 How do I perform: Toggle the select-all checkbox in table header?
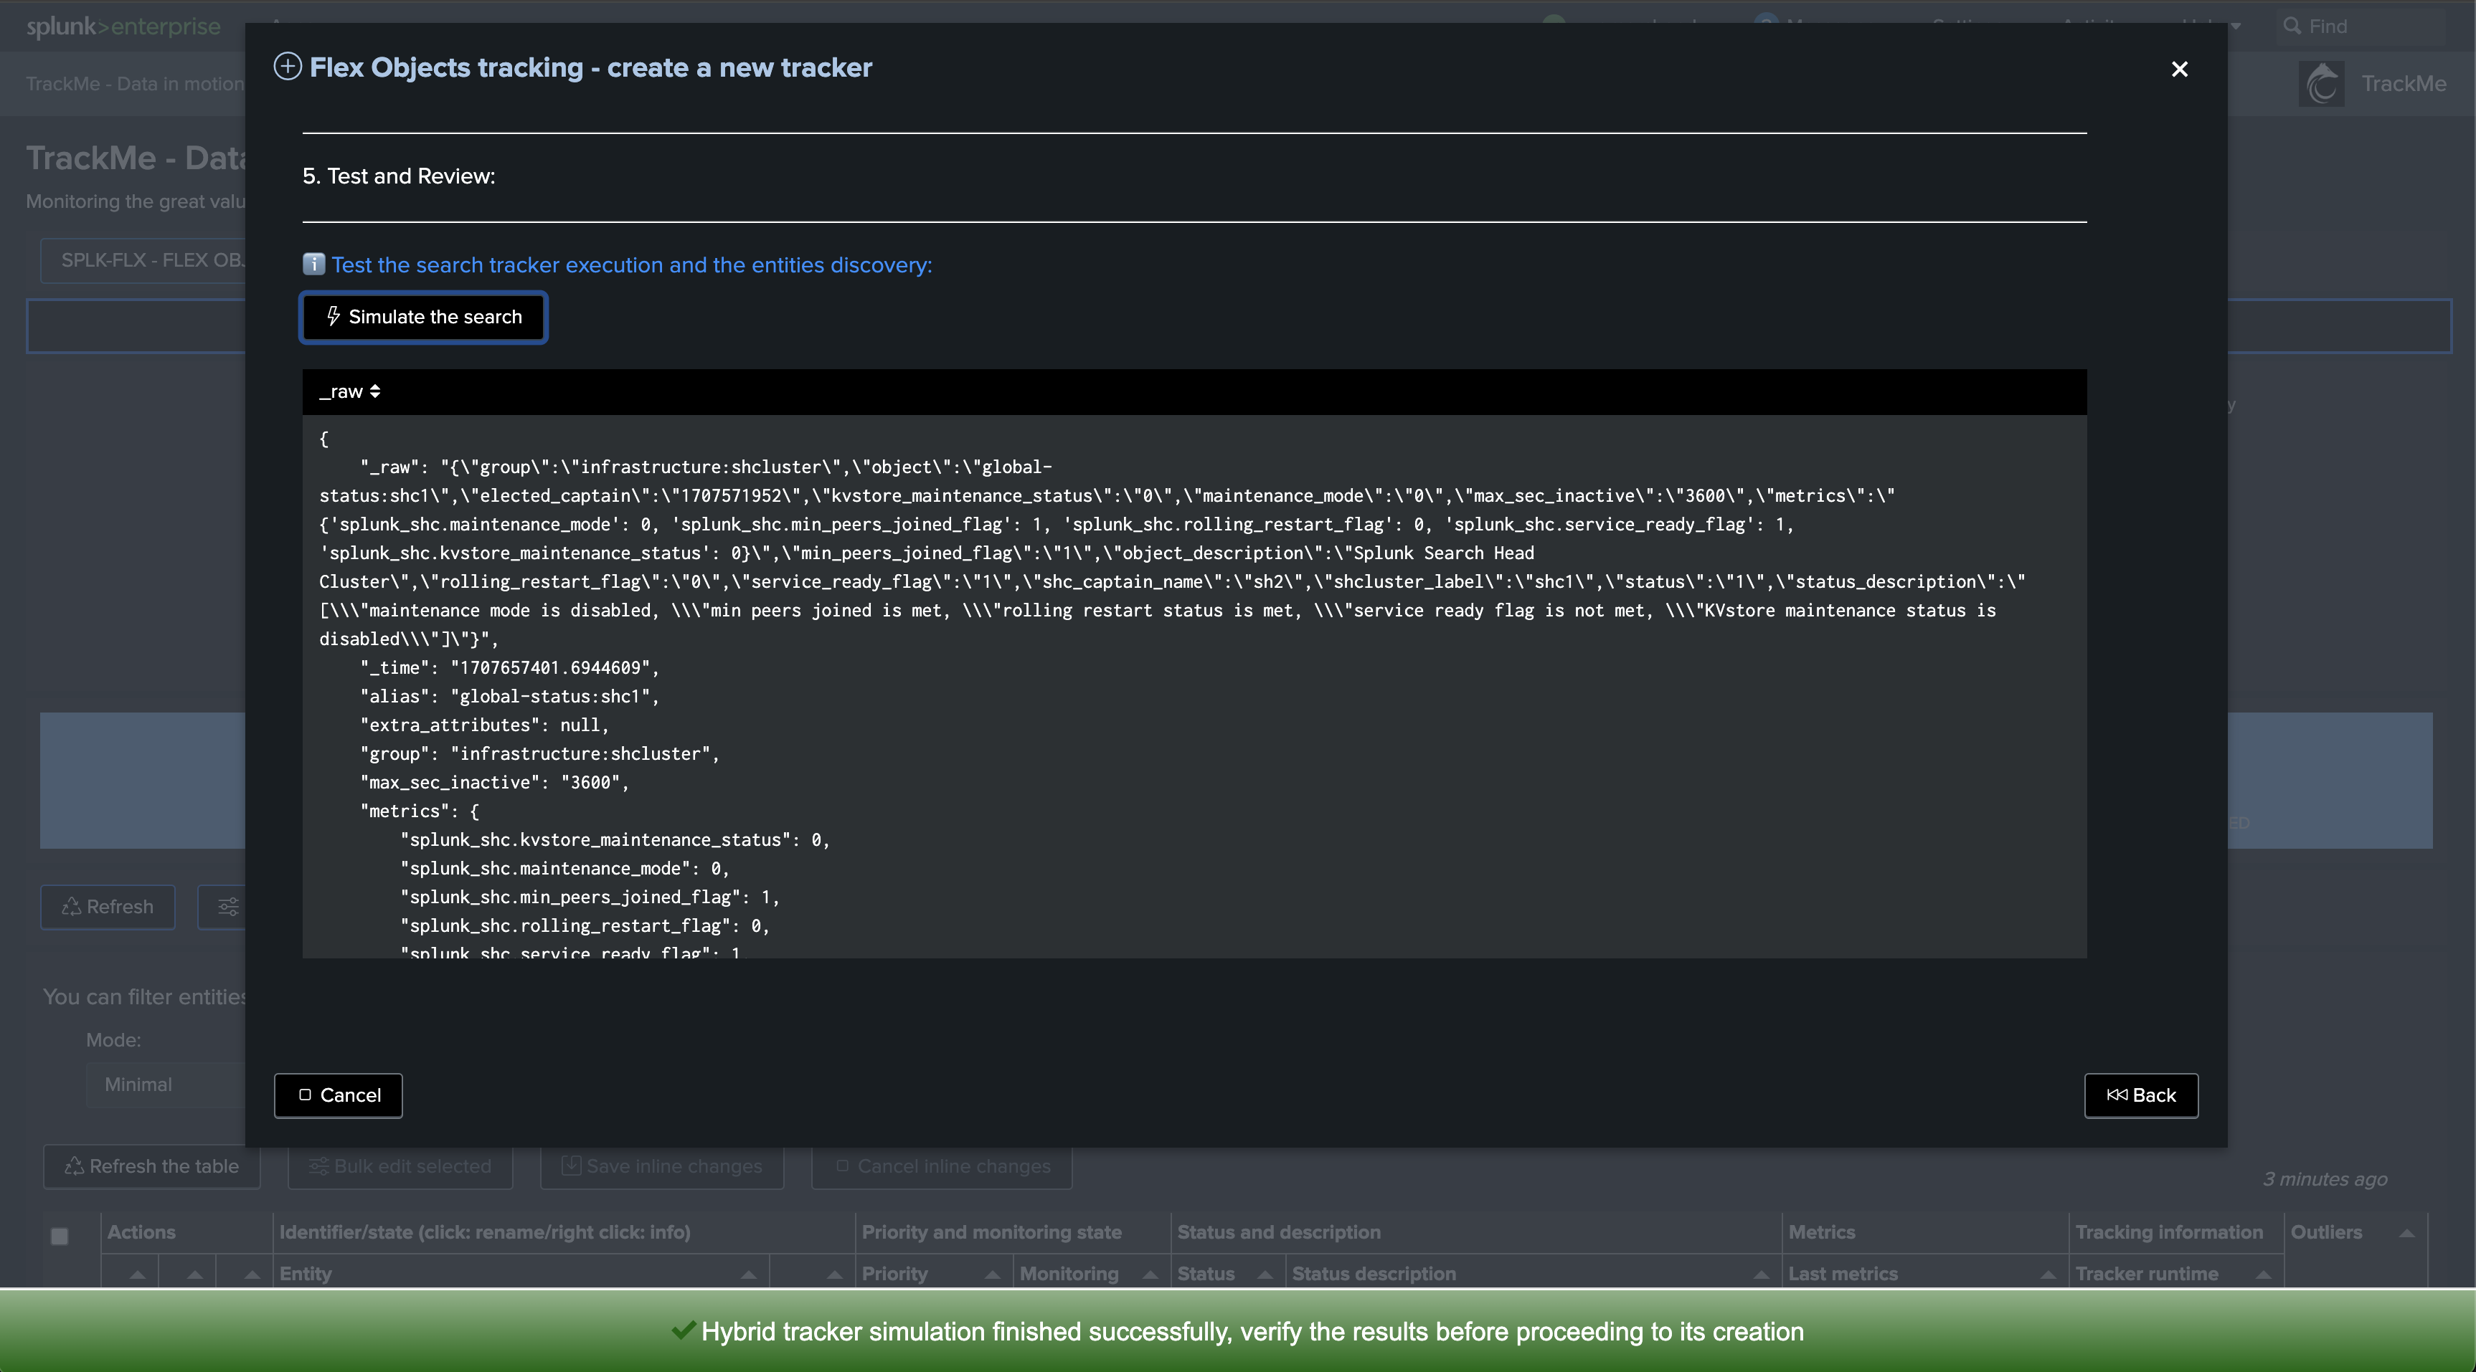(60, 1237)
